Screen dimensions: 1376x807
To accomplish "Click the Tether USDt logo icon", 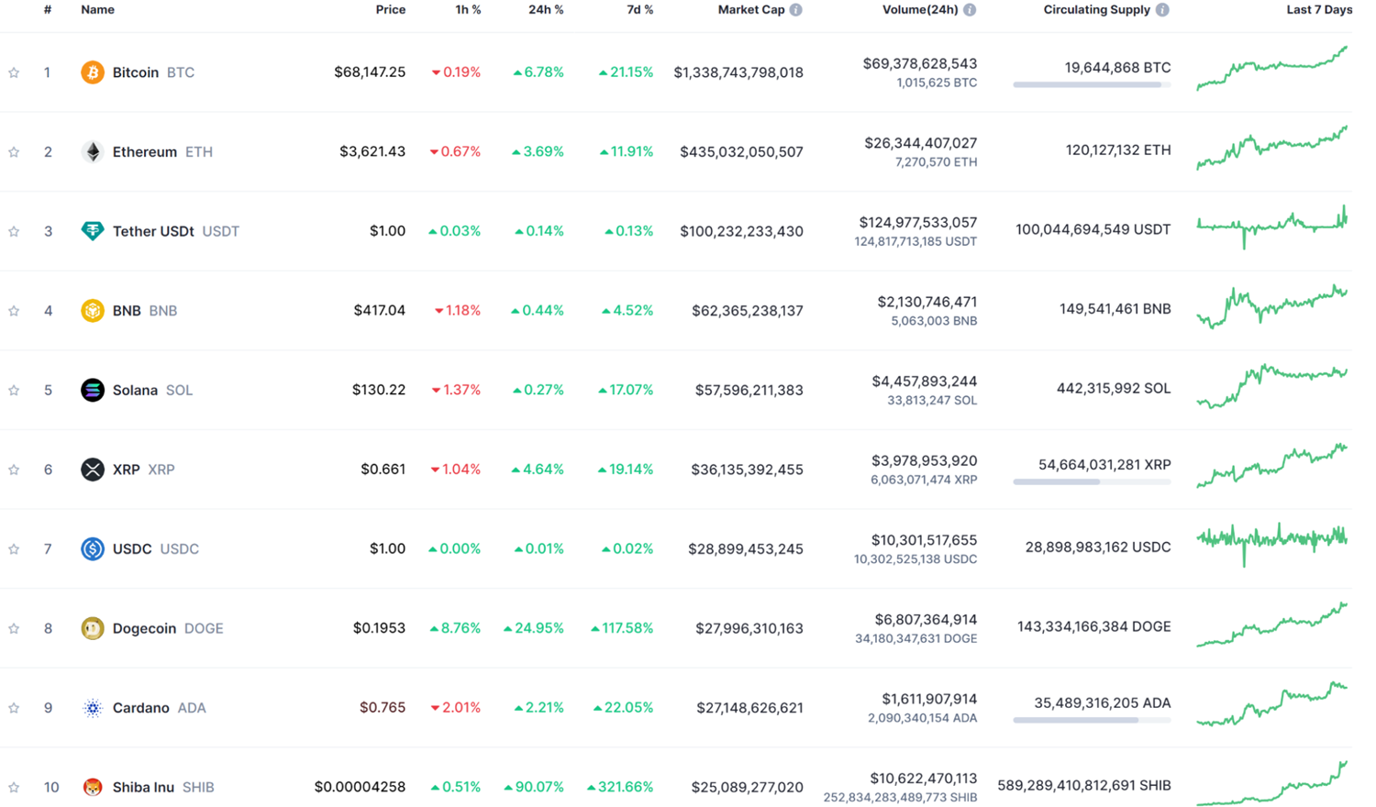I will tap(92, 231).
